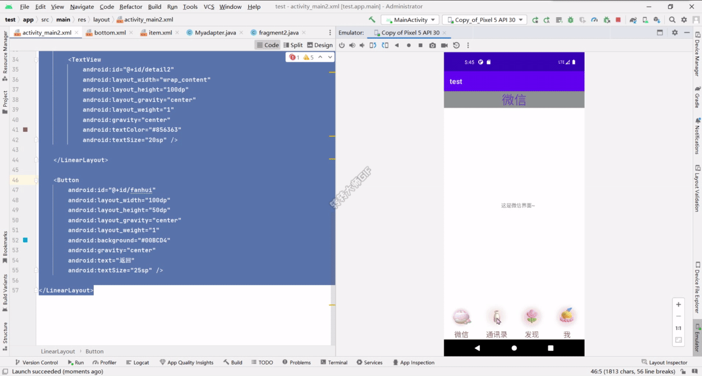Switch to the Split editor view
Image resolution: width=702 pixels, height=376 pixels.
tap(293, 45)
